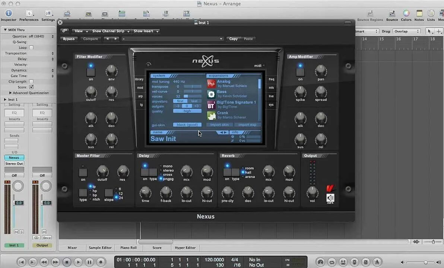
Task: Select the Big!Tone Signature 1 expansion icon
Action: click(x=211, y=105)
